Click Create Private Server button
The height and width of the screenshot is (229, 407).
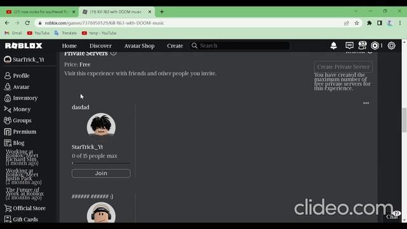click(343, 67)
